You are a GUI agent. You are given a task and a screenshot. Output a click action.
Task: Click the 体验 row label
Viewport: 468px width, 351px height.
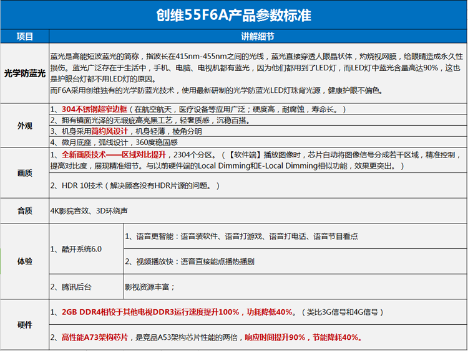tap(25, 261)
